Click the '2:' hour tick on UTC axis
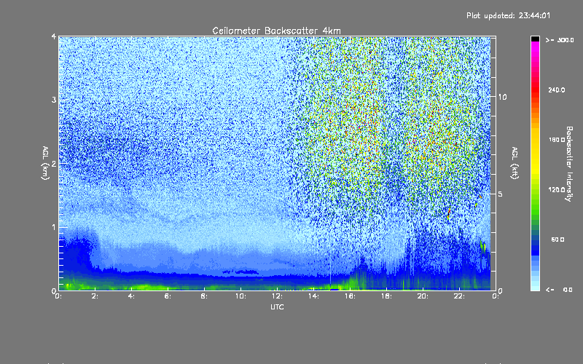Image resolution: width=583 pixels, height=364 pixels. [x=95, y=296]
